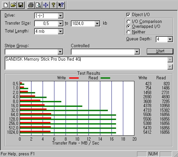178x157 pixels.
Task: Start the disk benchmark test
Action: click(x=160, y=51)
